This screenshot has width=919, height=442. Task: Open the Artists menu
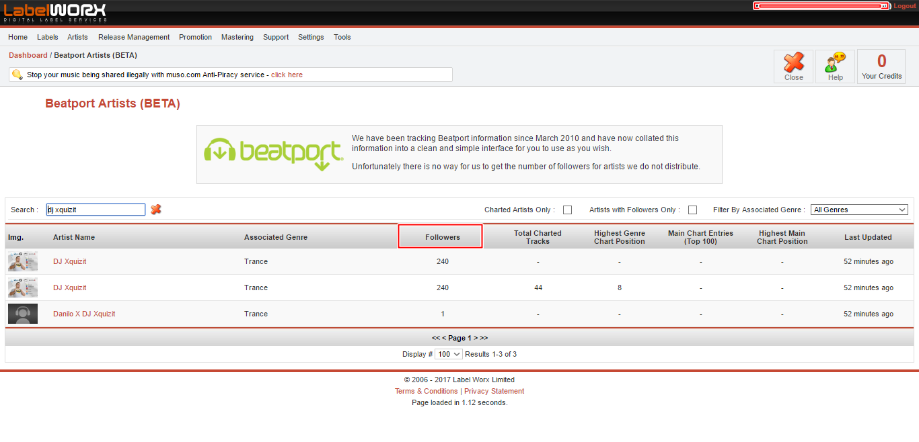tap(78, 37)
